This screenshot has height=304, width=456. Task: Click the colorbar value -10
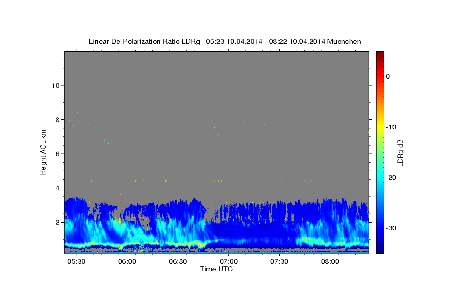[x=391, y=127]
